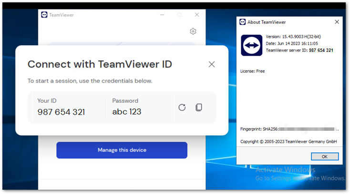Close the main TeamViewer window
The image size is (350, 194).
(196, 15)
